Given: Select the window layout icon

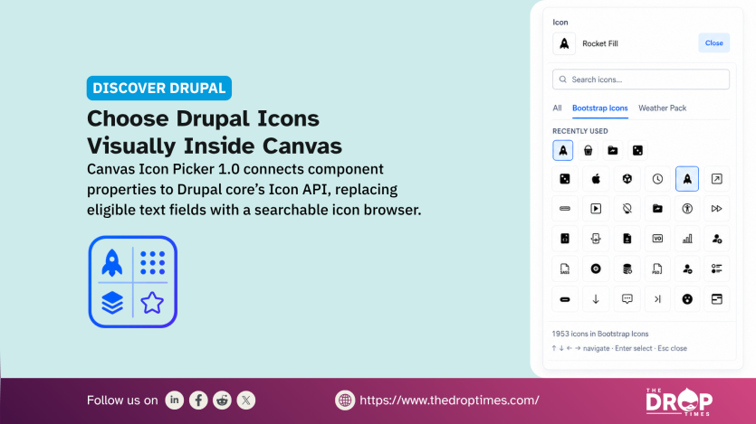Looking at the screenshot, I should coord(717,299).
